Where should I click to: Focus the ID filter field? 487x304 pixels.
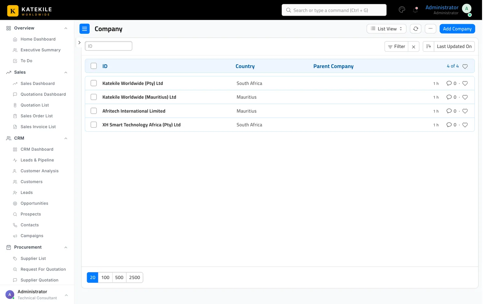tap(108, 46)
